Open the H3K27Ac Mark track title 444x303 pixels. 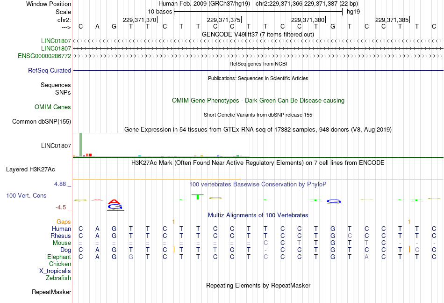coord(258,163)
